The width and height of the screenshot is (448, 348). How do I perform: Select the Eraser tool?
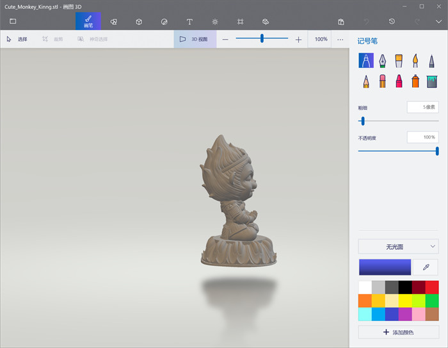[382, 81]
